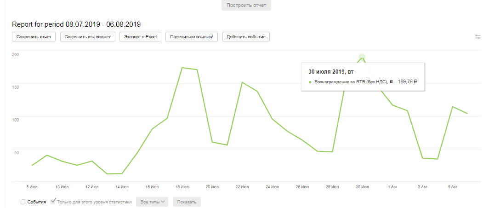Toggle Только для этого уровня статистики checkbox
The height and width of the screenshot is (208, 483).
click(x=53, y=202)
